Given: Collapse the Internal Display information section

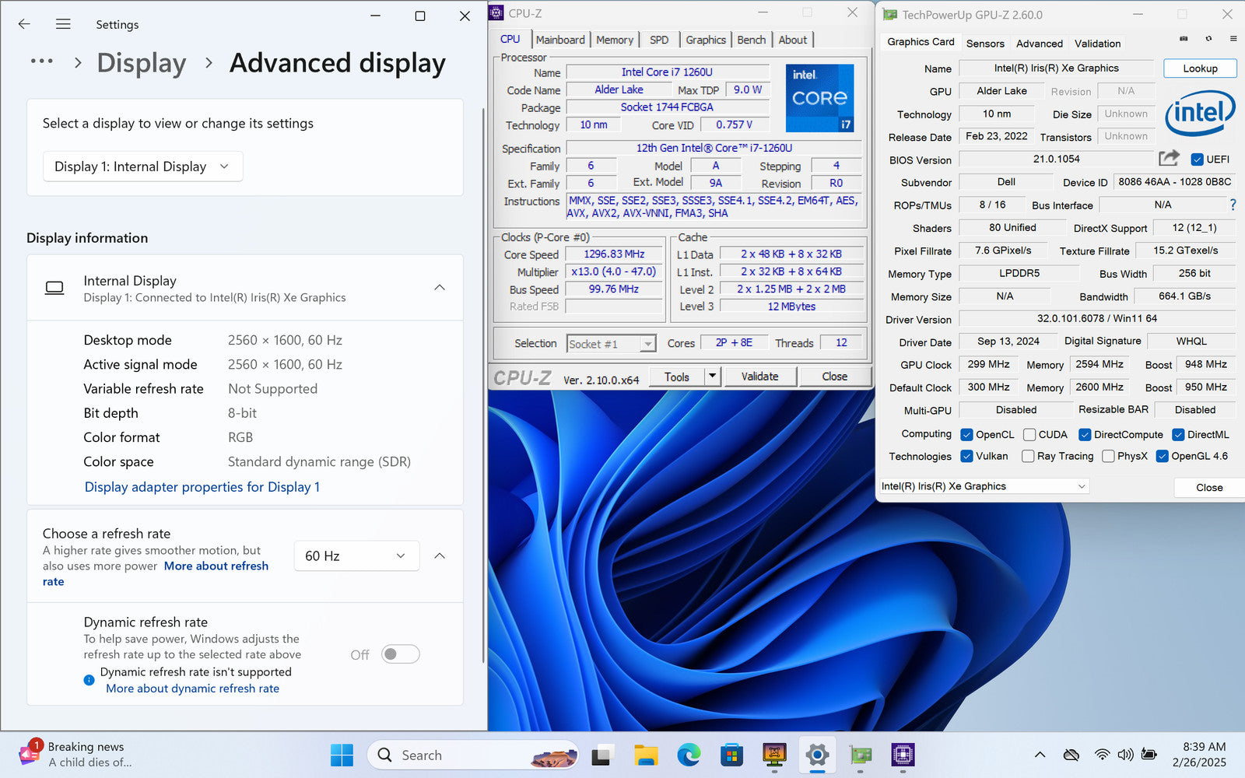Looking at the screenshot, I should [x=440, y=288].
